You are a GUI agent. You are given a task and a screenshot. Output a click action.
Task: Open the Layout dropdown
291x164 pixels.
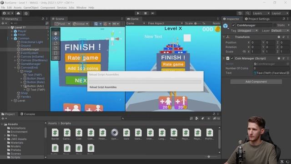(x=280, y=13)
